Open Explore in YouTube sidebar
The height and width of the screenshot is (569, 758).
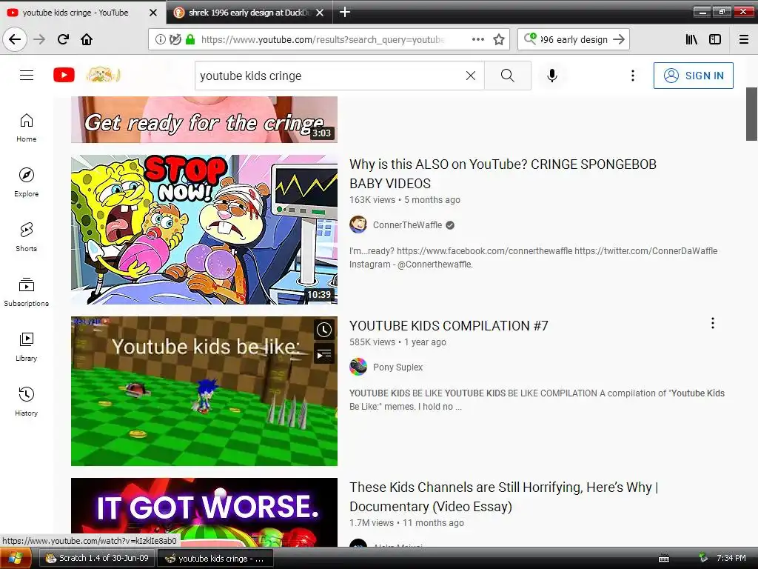click(27, 183)
